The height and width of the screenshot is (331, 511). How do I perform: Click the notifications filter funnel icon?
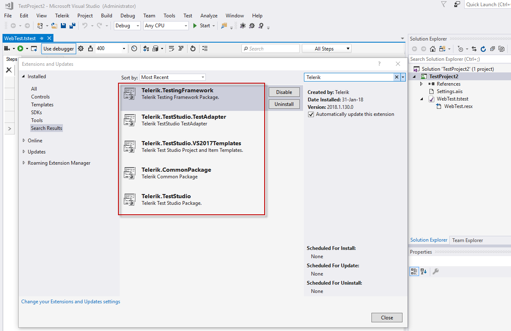point(444,4)
